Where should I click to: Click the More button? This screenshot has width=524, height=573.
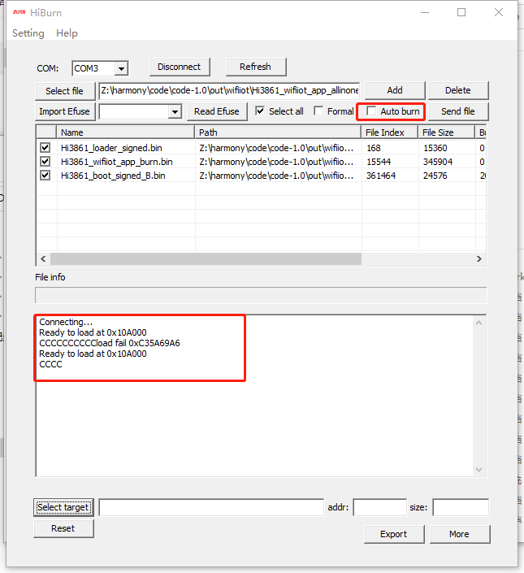pos(460,534)
